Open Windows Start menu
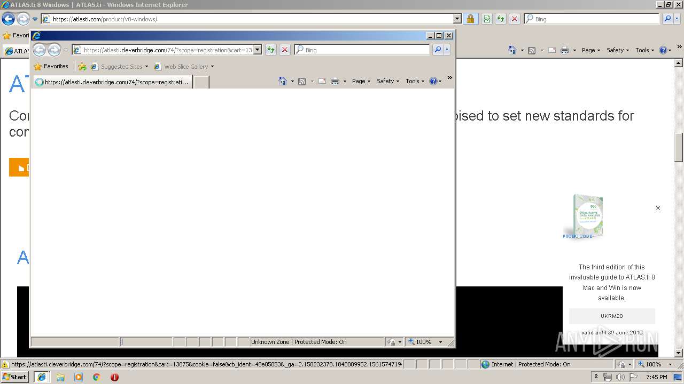This screenshot has height=384, width=684. (15, 377)
